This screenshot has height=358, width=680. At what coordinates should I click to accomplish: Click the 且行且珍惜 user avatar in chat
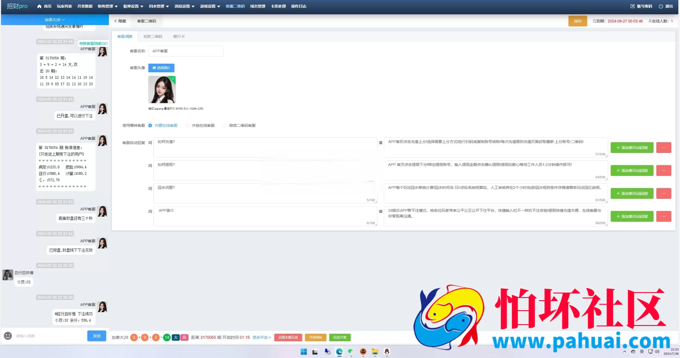[8, 275]
